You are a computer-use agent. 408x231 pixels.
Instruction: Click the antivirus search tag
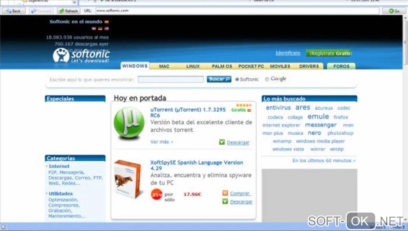(x=278, y=108)
